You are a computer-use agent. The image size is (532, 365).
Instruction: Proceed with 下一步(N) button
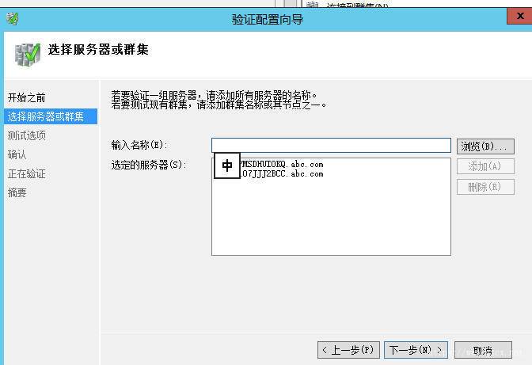pos(416,350)
